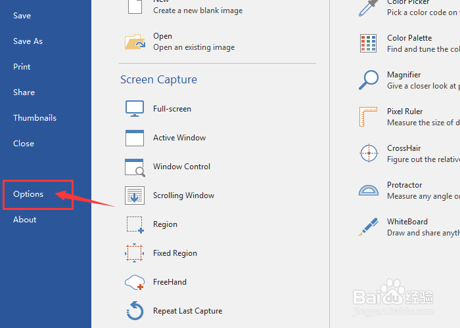This screenshot has height=328, width=460.
Task: Click the Scrolling Window capture icon
Action: tap(135, 195)
